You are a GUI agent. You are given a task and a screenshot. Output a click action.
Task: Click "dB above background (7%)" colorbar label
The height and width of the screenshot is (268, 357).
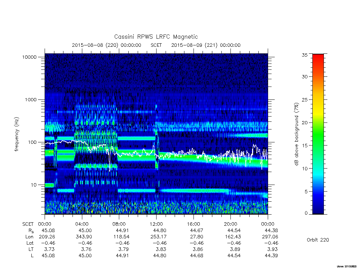click(296, 134)
